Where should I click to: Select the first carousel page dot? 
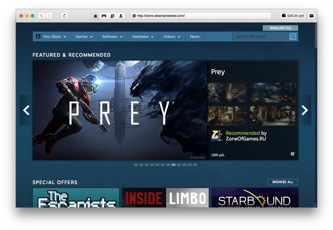tap(136, 165)
